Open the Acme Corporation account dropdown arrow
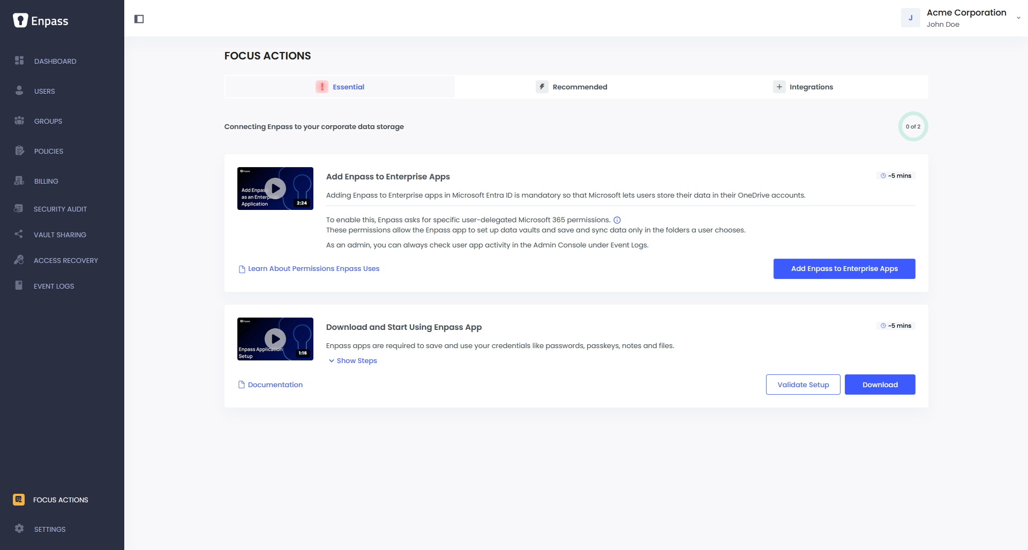Image resolution: width=1028 pixels, height=550 pixels. coord(1018,18)
